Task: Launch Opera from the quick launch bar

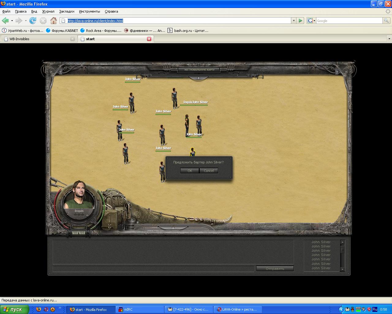Action: 46,309
